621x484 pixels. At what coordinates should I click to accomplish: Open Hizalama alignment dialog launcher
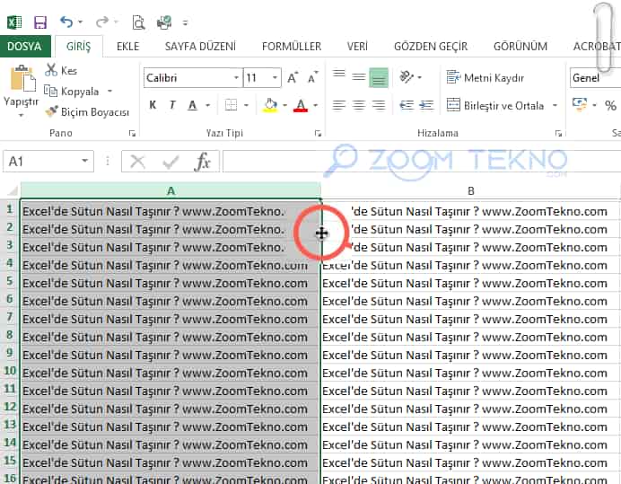point(558,134)
